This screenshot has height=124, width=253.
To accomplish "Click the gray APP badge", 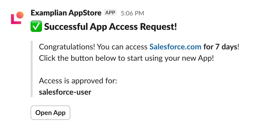I will [110, 13].
